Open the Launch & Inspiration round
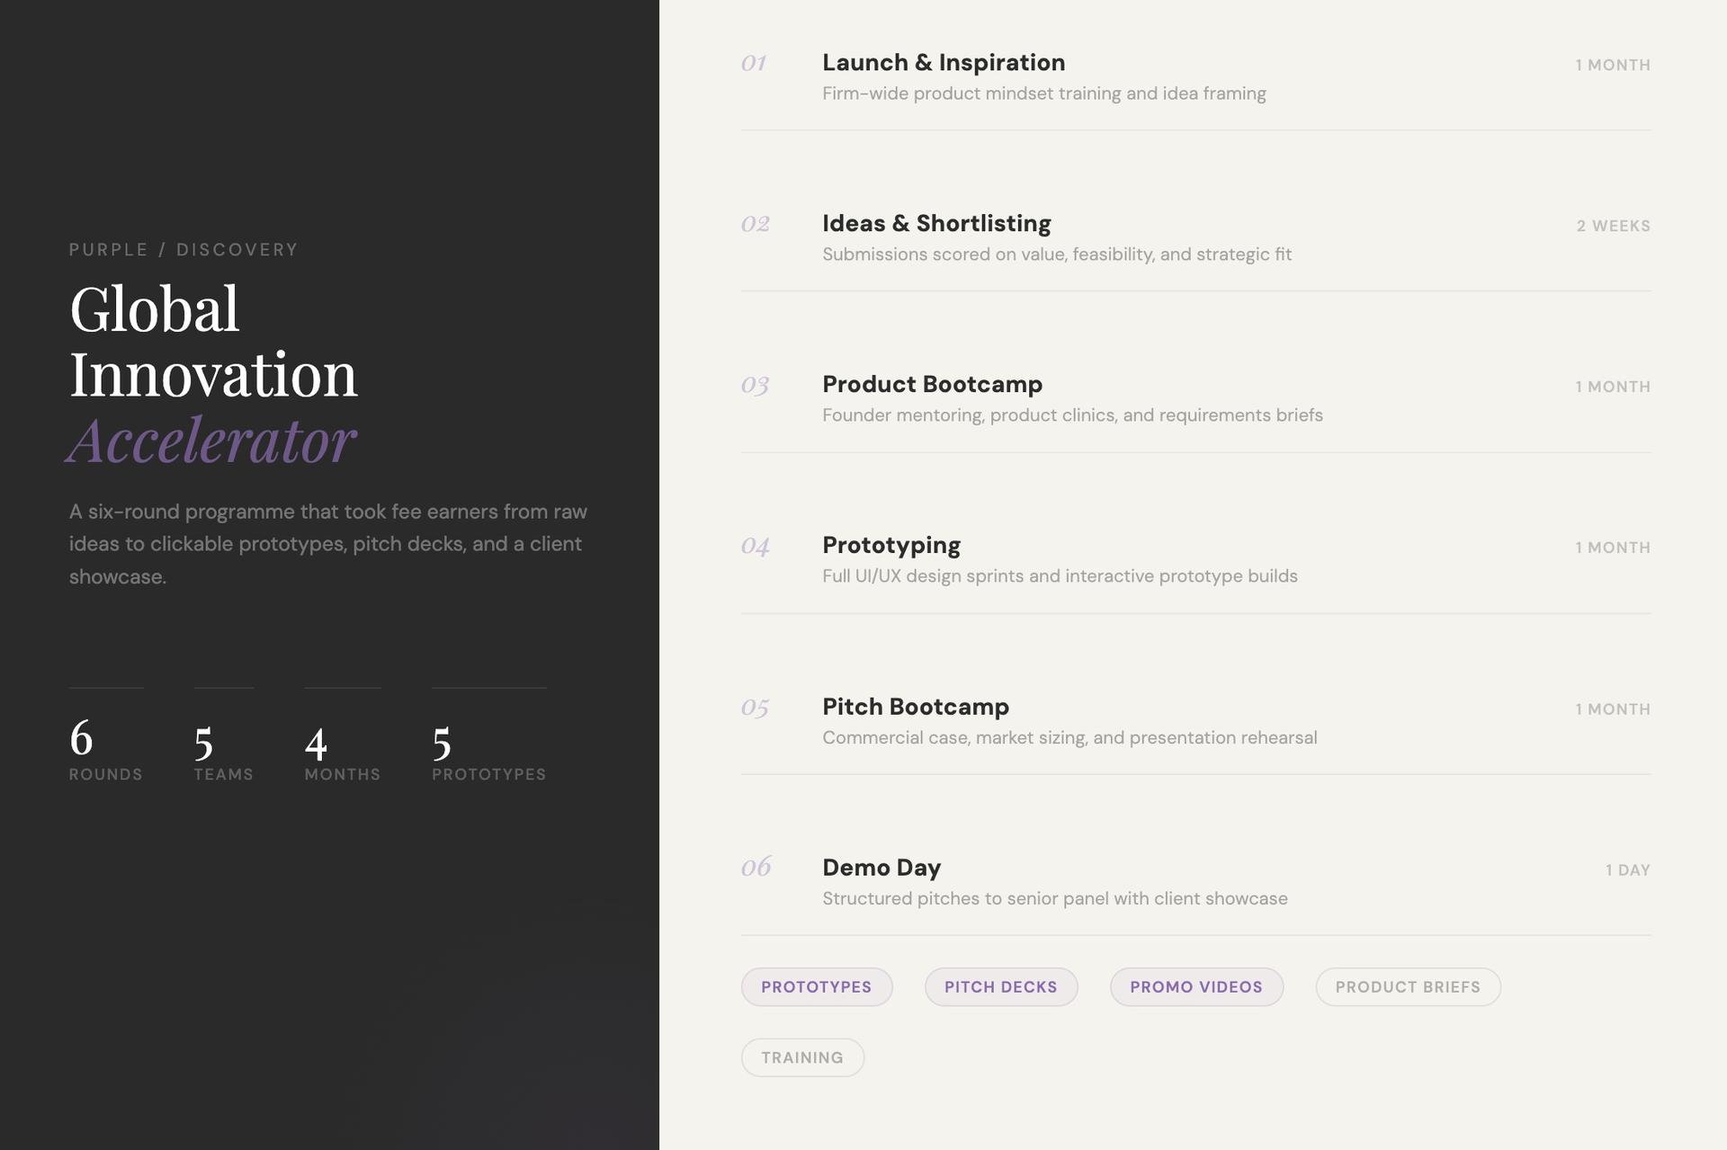Image resolution: width=1727 pixels, height=1150 pixels. click(943, 63)
